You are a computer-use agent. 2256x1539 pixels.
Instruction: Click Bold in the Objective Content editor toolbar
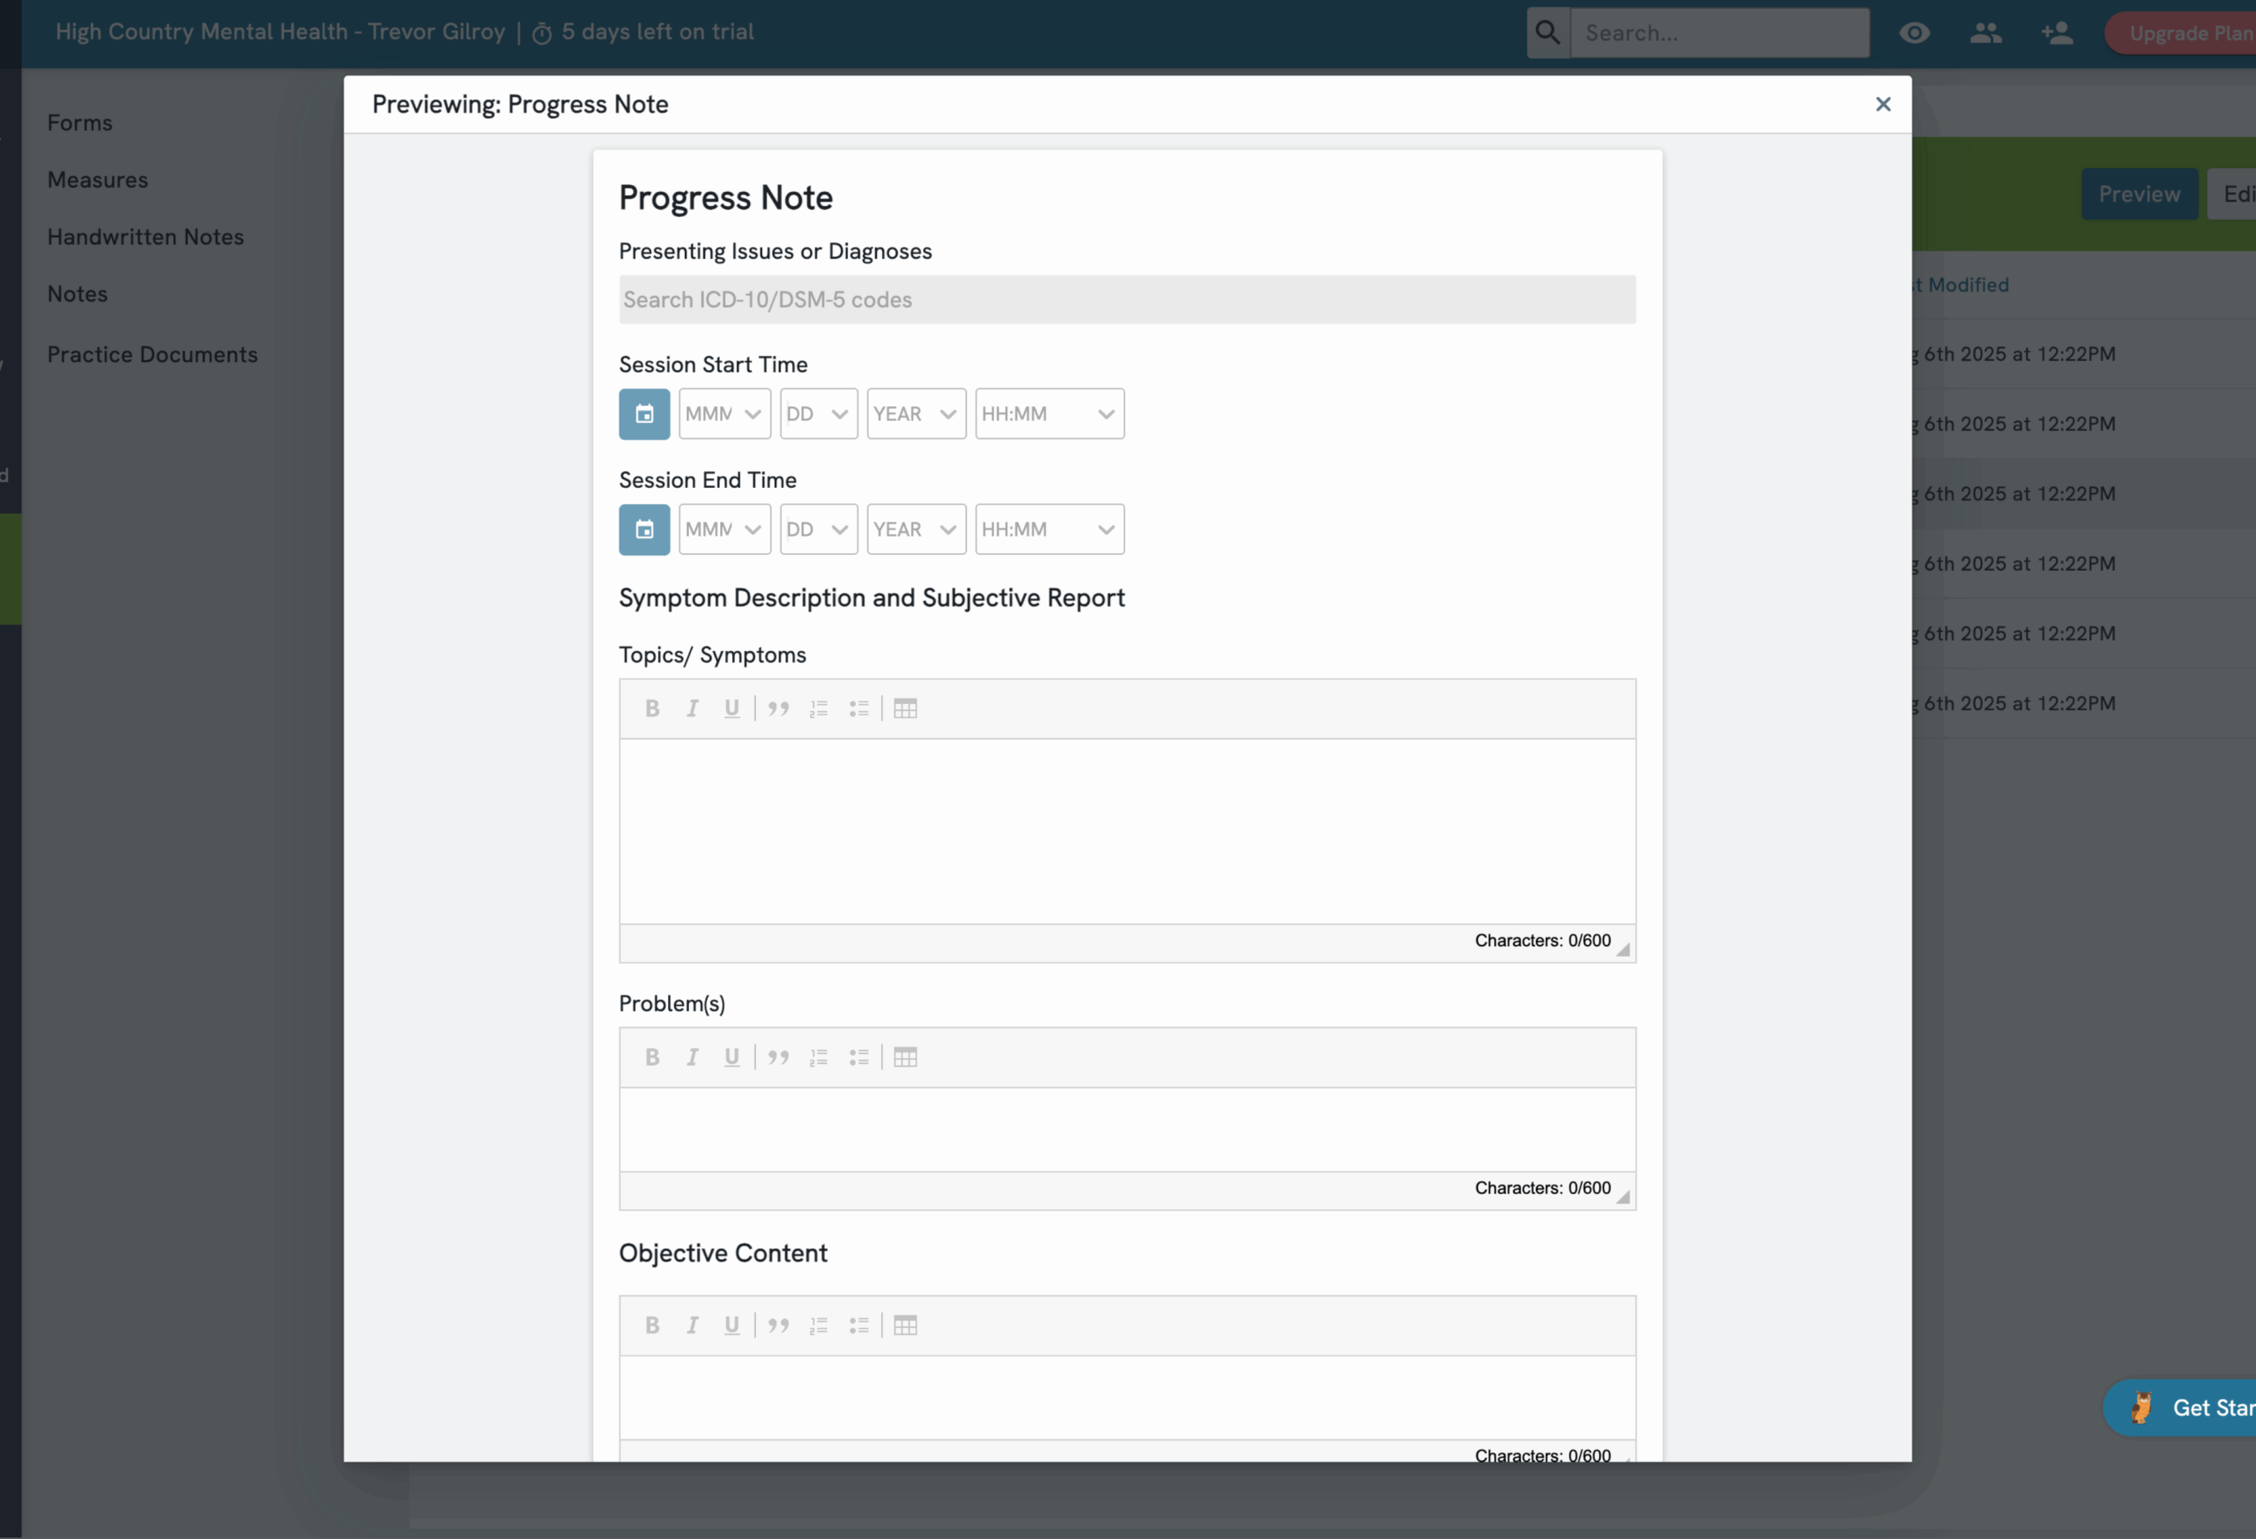point(652,1325)
